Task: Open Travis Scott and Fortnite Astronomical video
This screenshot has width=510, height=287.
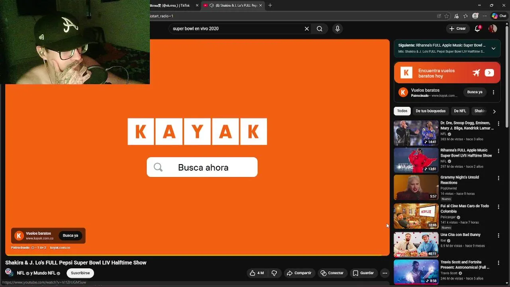Action: (416, 272)
